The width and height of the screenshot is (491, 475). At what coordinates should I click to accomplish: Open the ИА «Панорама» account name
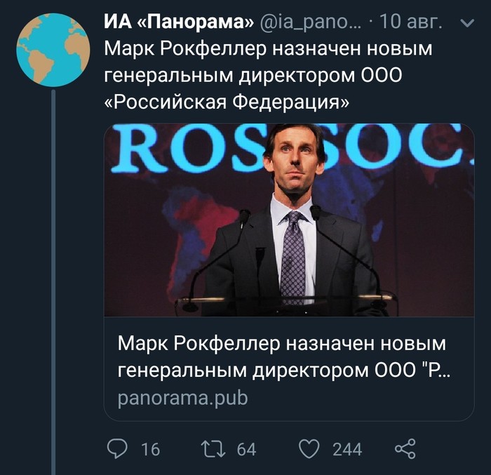[179, 23]
